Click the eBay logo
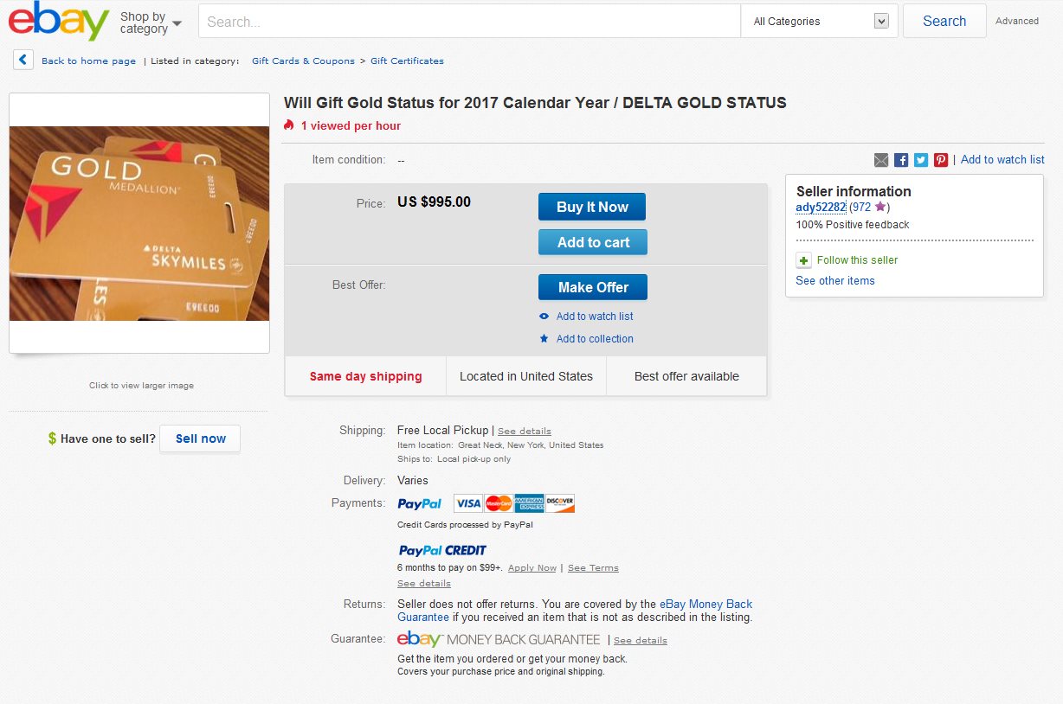Image resolution: width=1063 pixels, height=704 pixels. (59, 21)
